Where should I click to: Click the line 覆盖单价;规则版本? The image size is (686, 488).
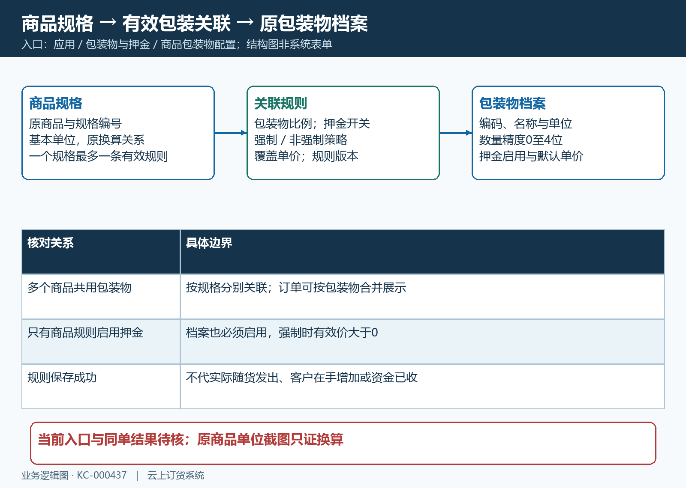tap(307, 156)
